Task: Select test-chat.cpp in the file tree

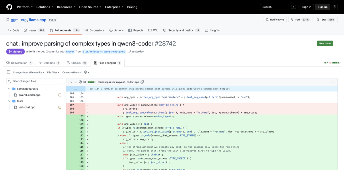Action: click(x=27, y=107)
